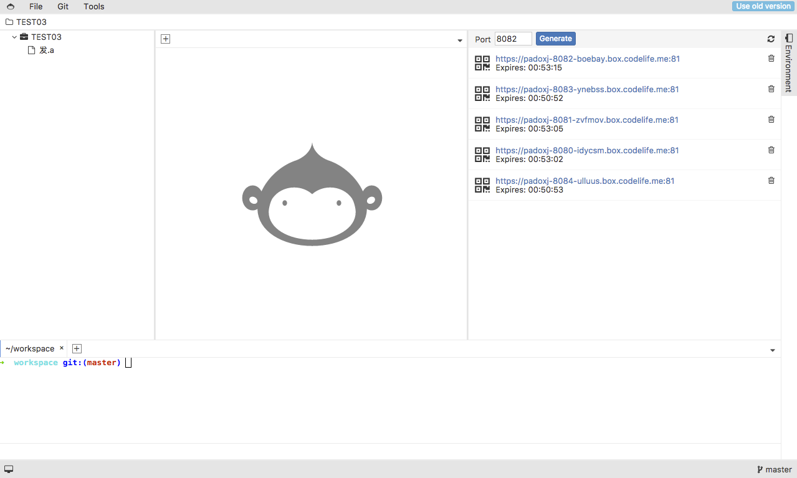Click the Use old version button
The width and height of the screenshot is (797, 478).
pyautogui.click(x=763, y=6)
